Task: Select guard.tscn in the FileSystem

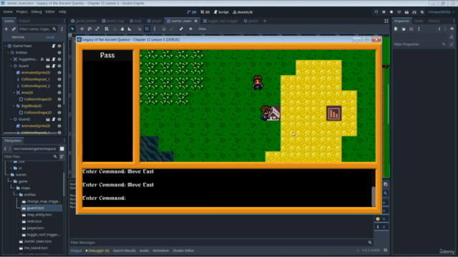Action: coord(42,208)
